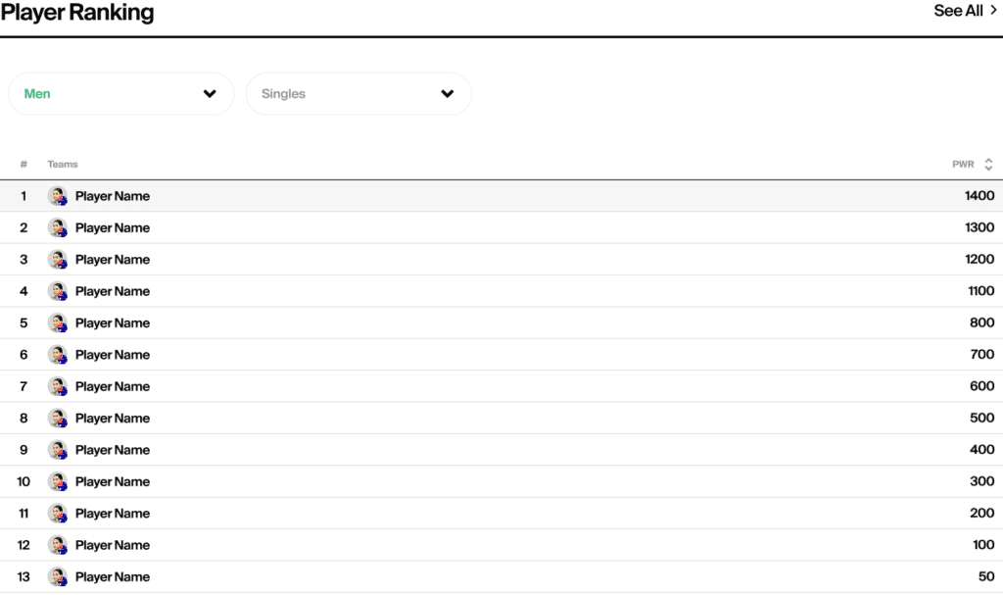Open the rank 2 Player Name link
Viewport: 1003px width, 595px height.
(113, 228)
